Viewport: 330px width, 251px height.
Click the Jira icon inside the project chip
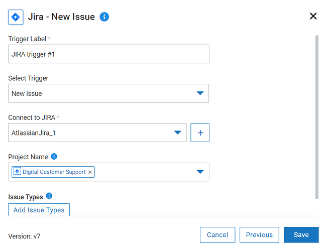17,172
